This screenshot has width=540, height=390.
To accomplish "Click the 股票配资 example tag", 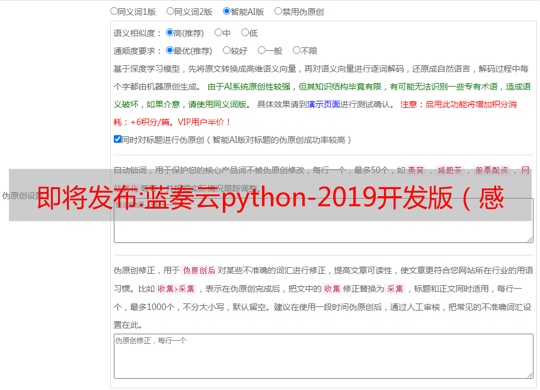I will 492,170.
